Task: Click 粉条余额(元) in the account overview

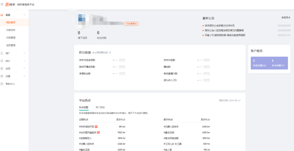Action: [260, 66]
